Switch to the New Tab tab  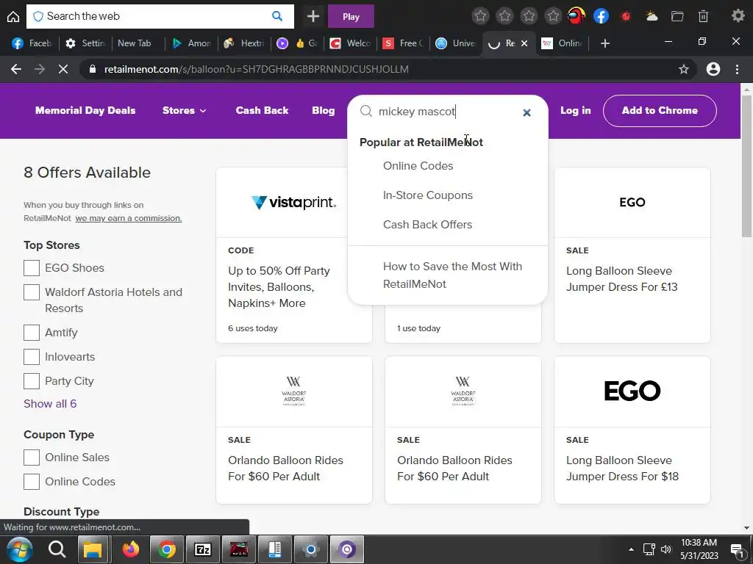[x=137, y=43]
